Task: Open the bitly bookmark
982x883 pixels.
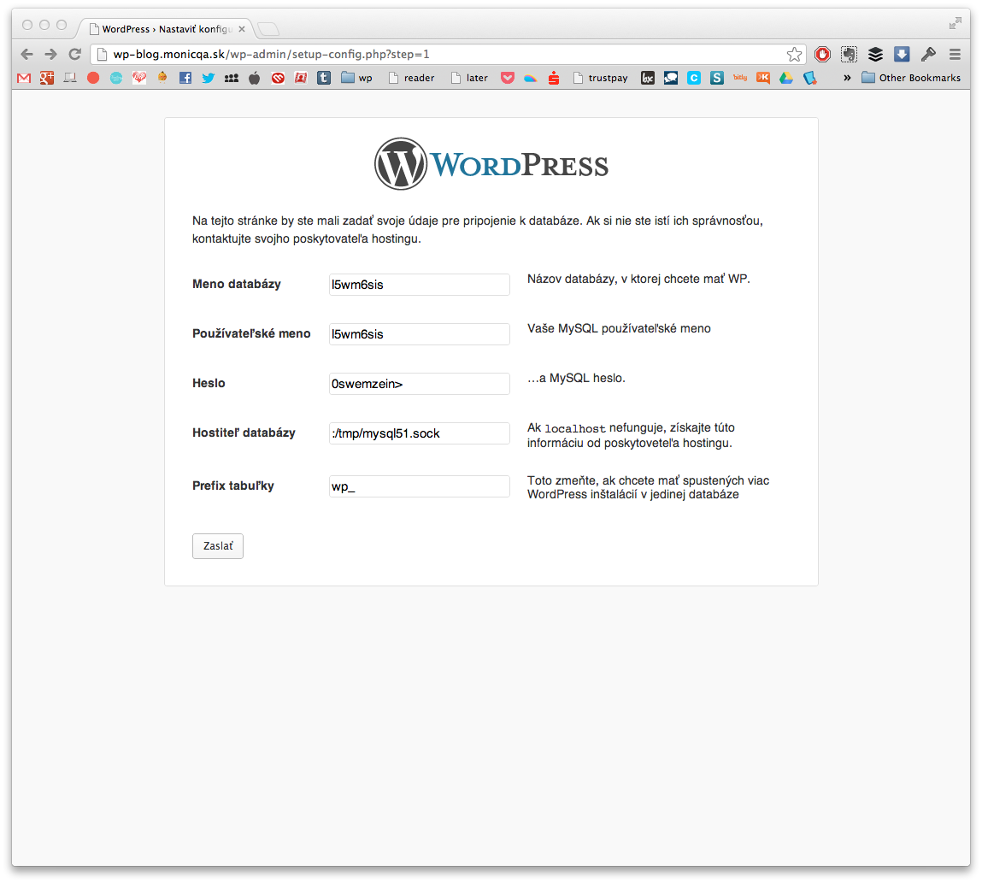Action: click(x=738, y=78)
